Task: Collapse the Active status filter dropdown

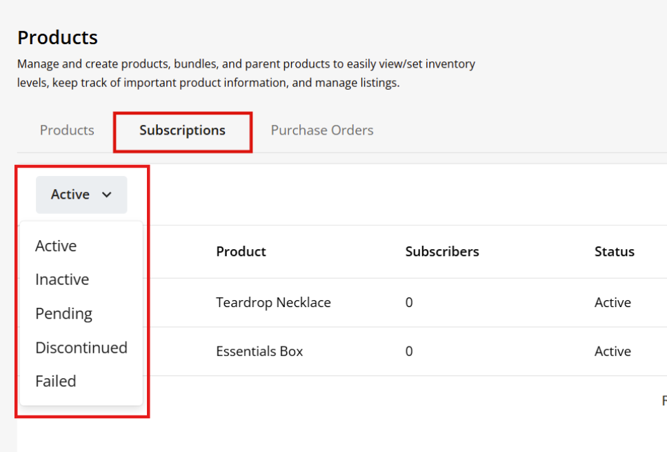Action: click(81, 195)
